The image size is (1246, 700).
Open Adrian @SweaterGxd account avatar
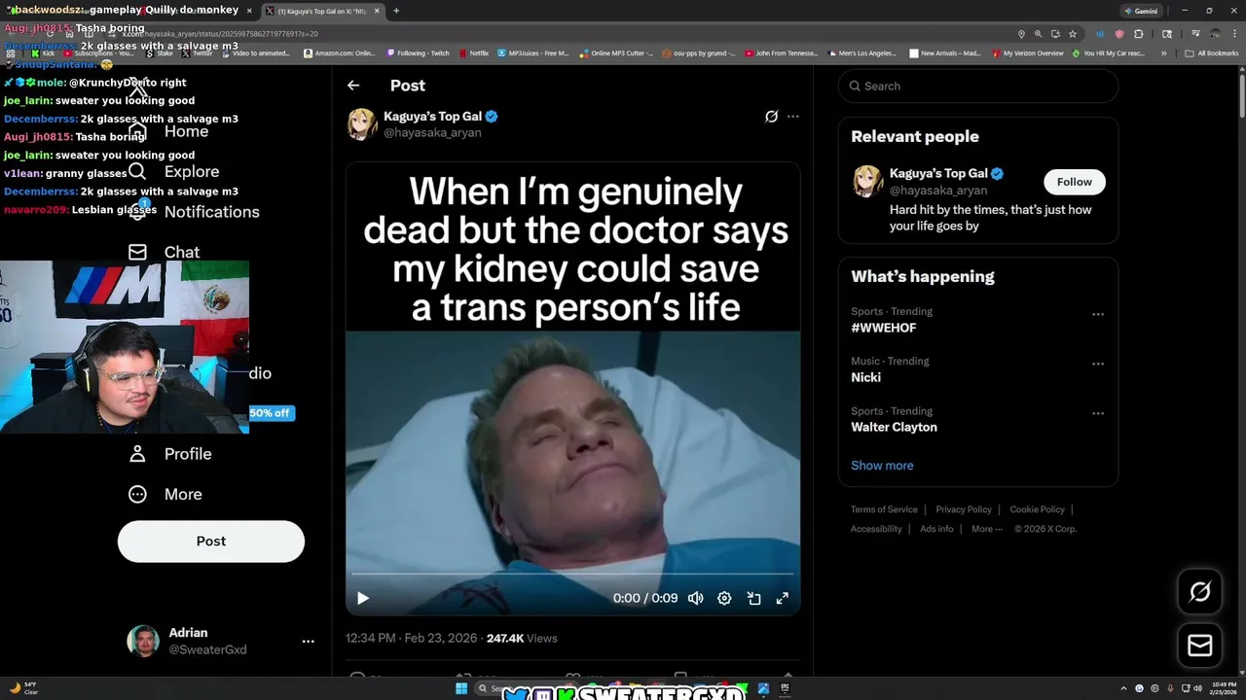(x=143, y=642)
